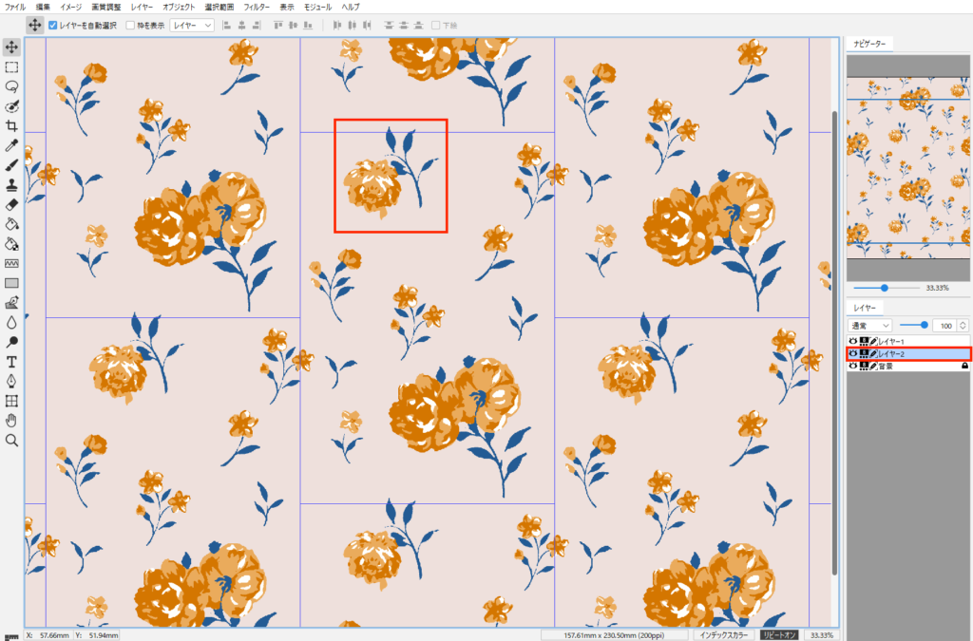This screenshot has height=641, width=973.
Task: Hide レイヤー2 using its eye icon
Action: (852, 354)
